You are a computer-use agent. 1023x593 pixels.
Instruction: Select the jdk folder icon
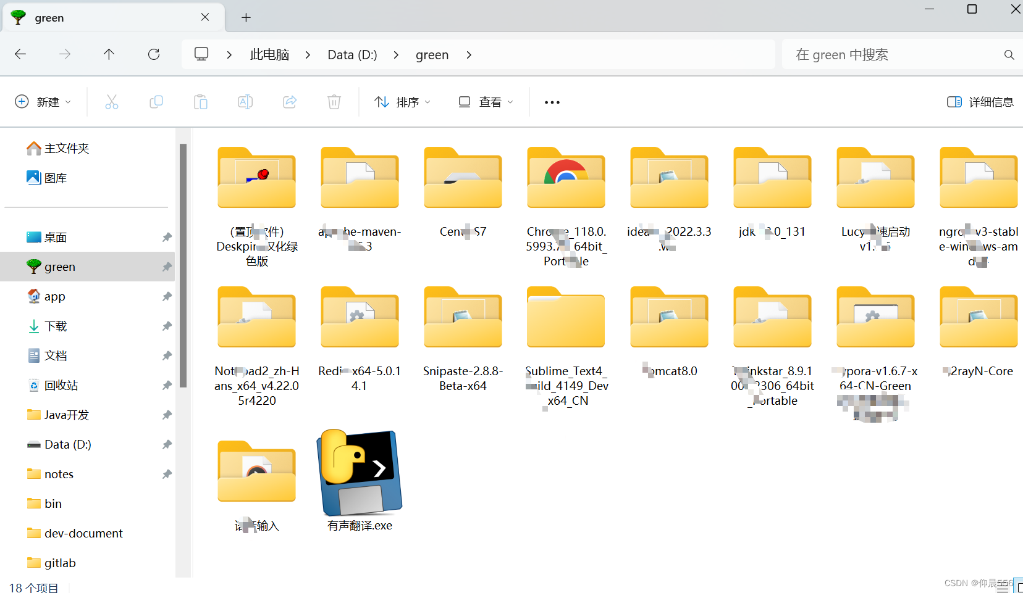(772, 179)
